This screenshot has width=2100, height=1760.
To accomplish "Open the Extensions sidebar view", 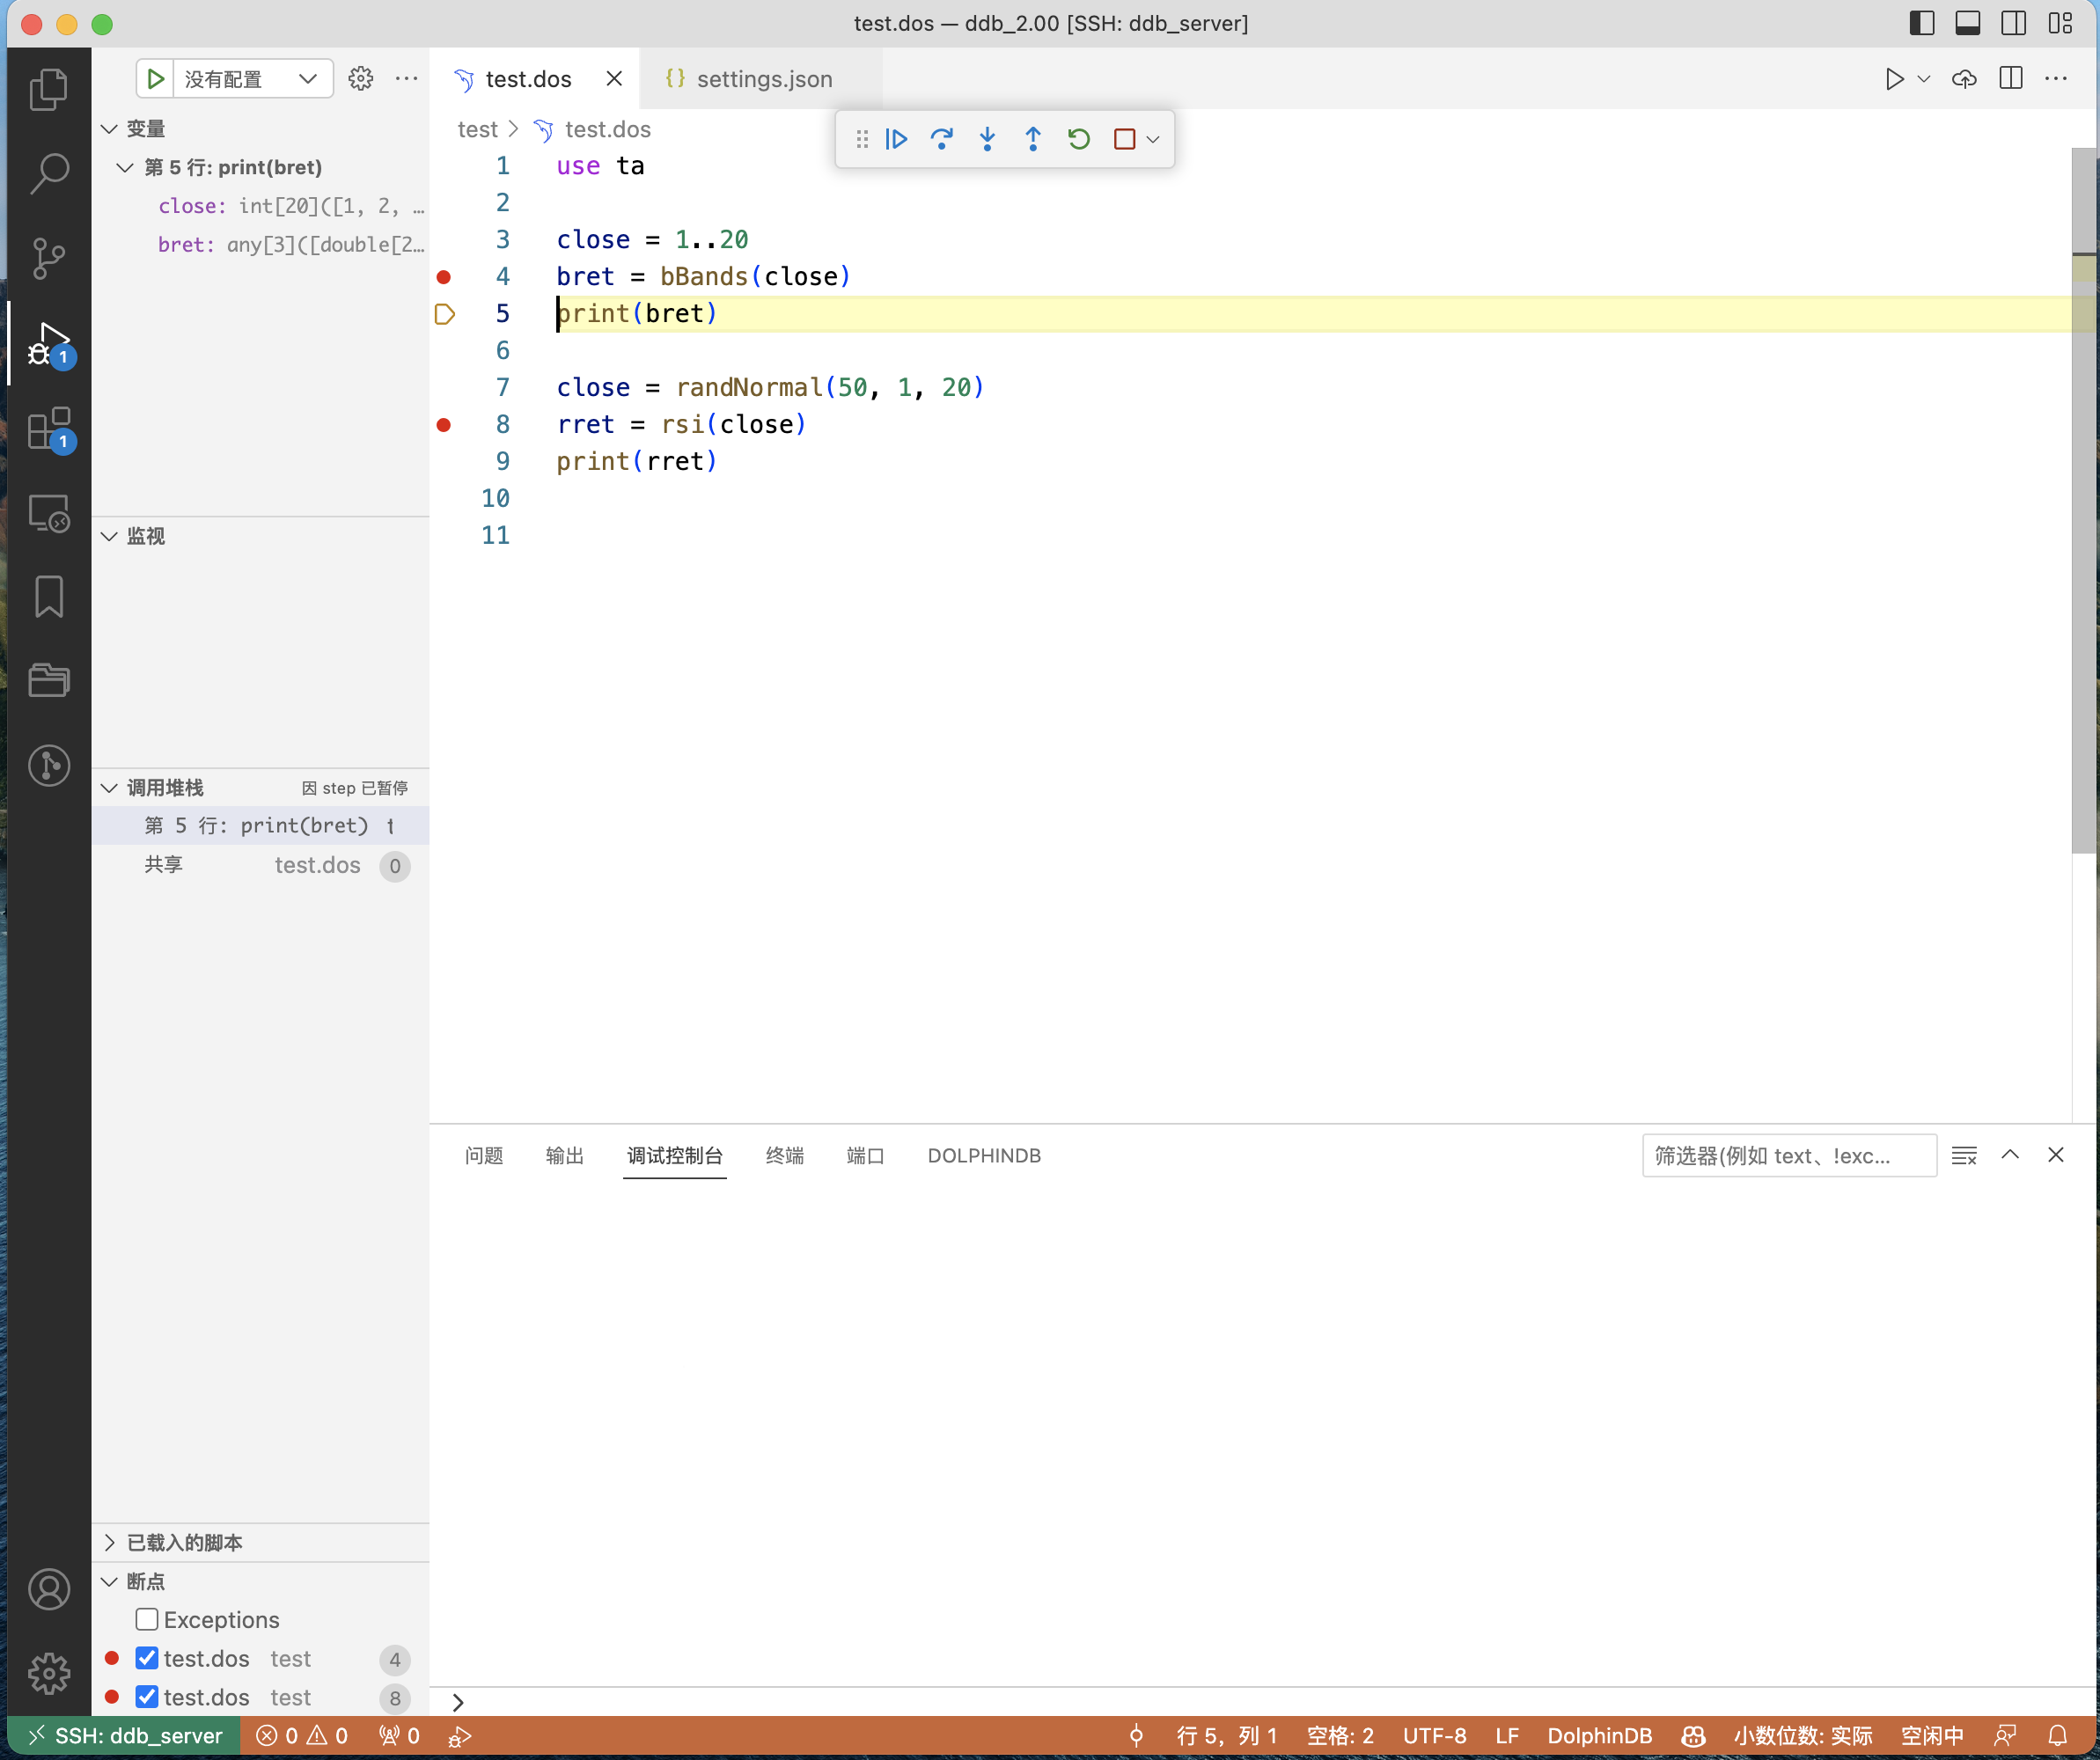I will (x=48, y=430).
